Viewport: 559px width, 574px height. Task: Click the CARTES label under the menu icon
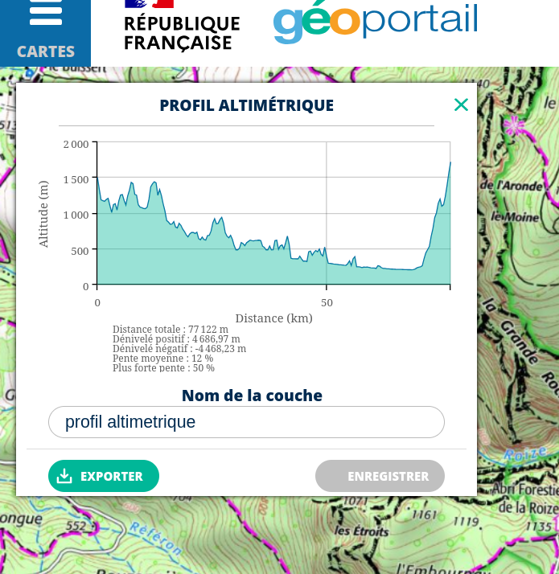(46, 51)
